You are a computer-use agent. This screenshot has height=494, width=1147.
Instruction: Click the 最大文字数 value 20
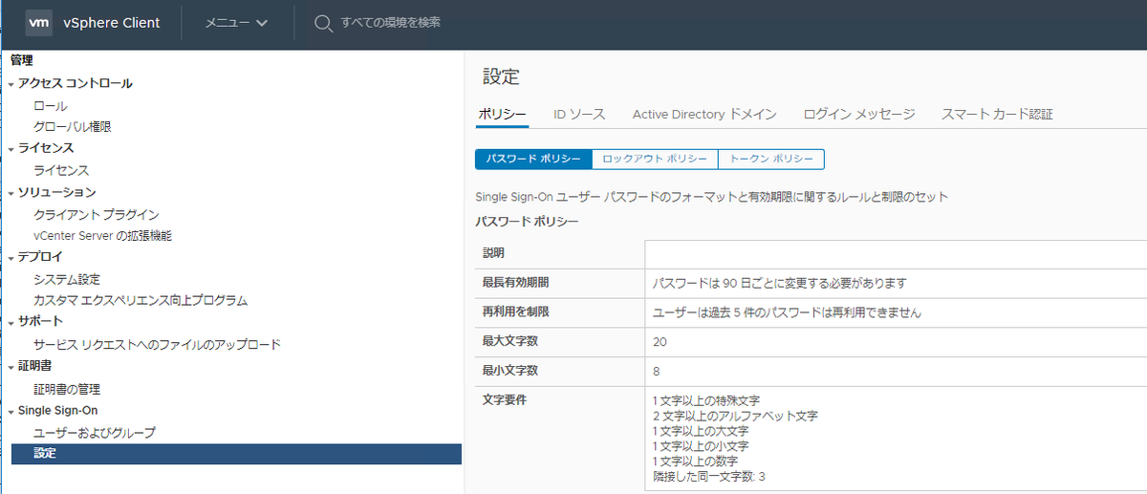click(x=660, y=341)
